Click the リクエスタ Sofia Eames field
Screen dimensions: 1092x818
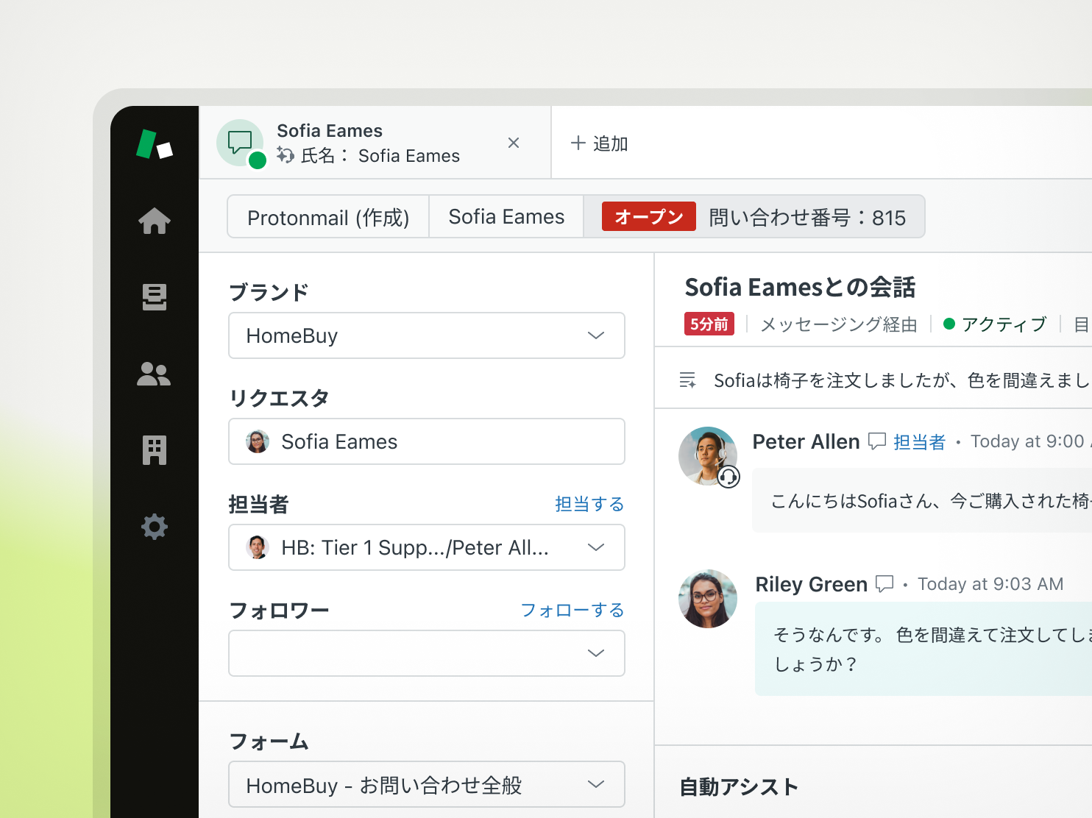coord(427,441)
